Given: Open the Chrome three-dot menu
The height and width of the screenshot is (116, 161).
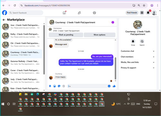Looking at the screenshot, I should tap(157, 5).
